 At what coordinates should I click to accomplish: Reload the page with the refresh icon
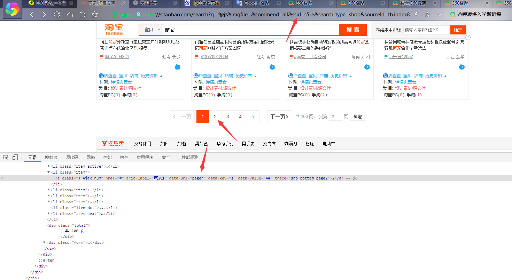tap(57, 15)
